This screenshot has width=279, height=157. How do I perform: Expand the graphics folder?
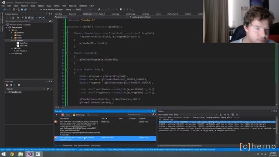(12, 33)
